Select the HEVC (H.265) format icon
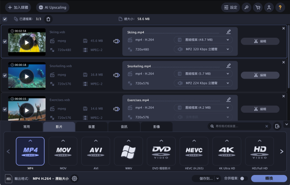Viewport: 290px width, 185px height. [x=194, y=151]
